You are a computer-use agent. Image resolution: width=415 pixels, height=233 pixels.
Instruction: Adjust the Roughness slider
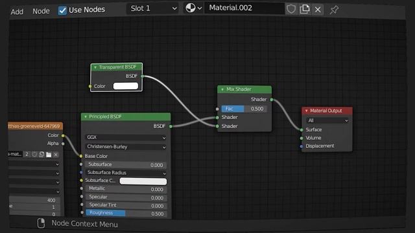pos(126,213)
